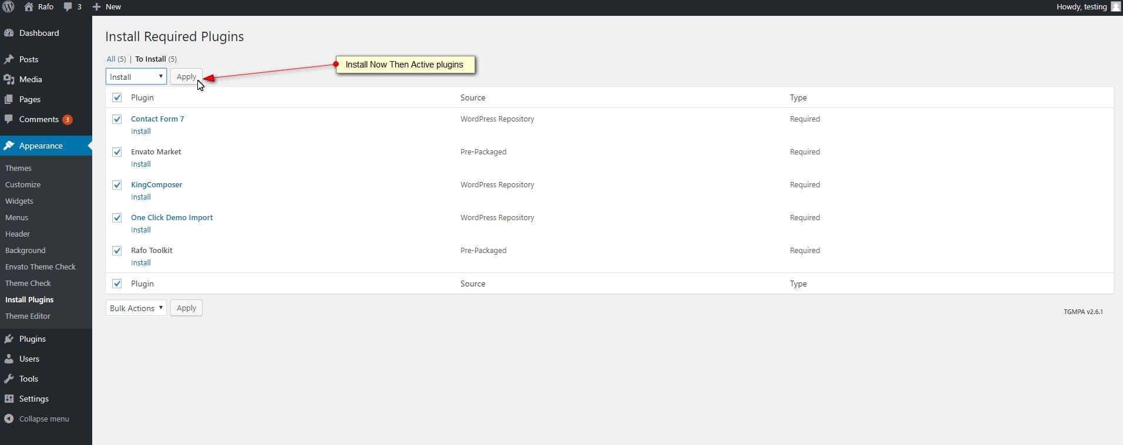Click Install under Contact Form 7
The height and width of the screenshot is (445, 1123).
[141, 131]
